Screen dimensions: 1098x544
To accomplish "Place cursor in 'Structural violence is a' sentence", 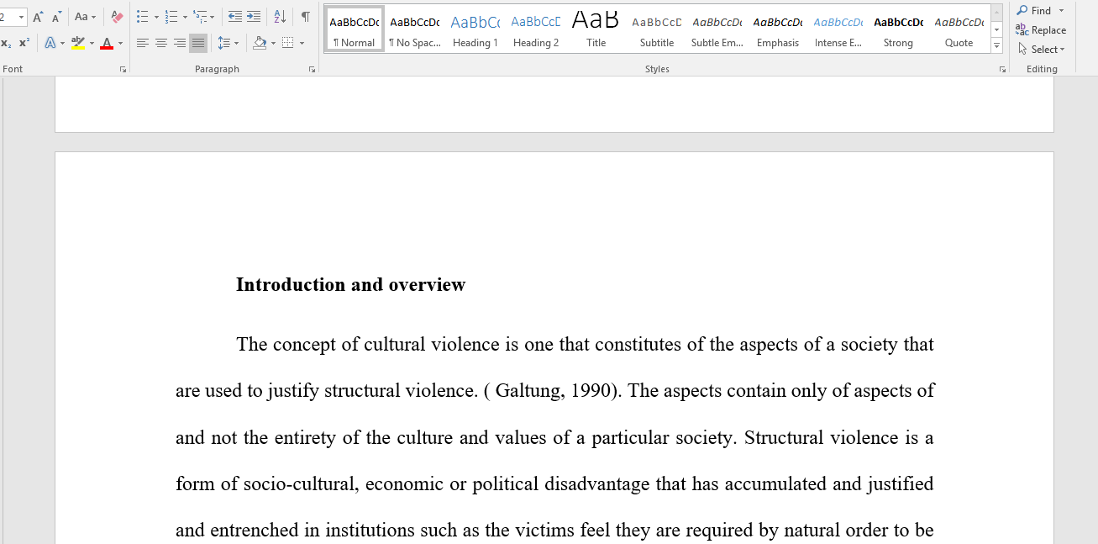I will pos(839,438).
